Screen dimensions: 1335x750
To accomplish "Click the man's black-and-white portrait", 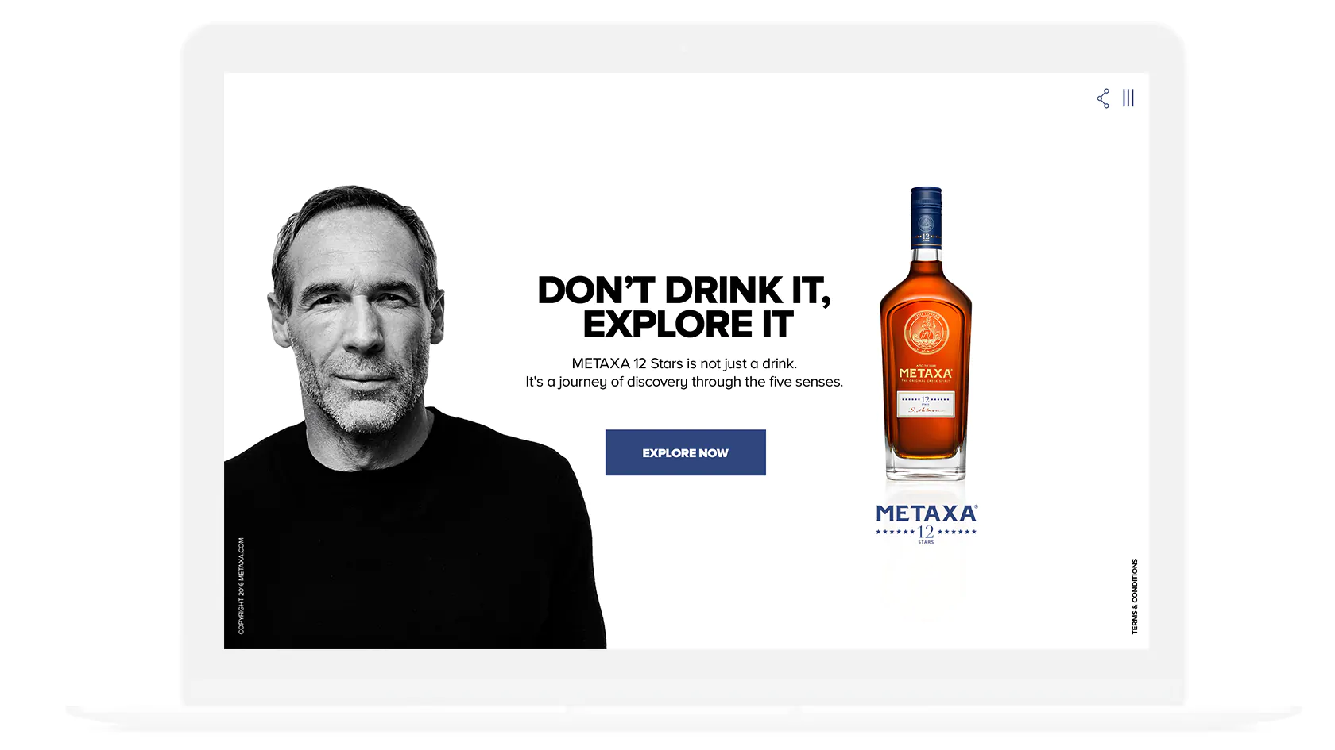I will tap(413, 417).
